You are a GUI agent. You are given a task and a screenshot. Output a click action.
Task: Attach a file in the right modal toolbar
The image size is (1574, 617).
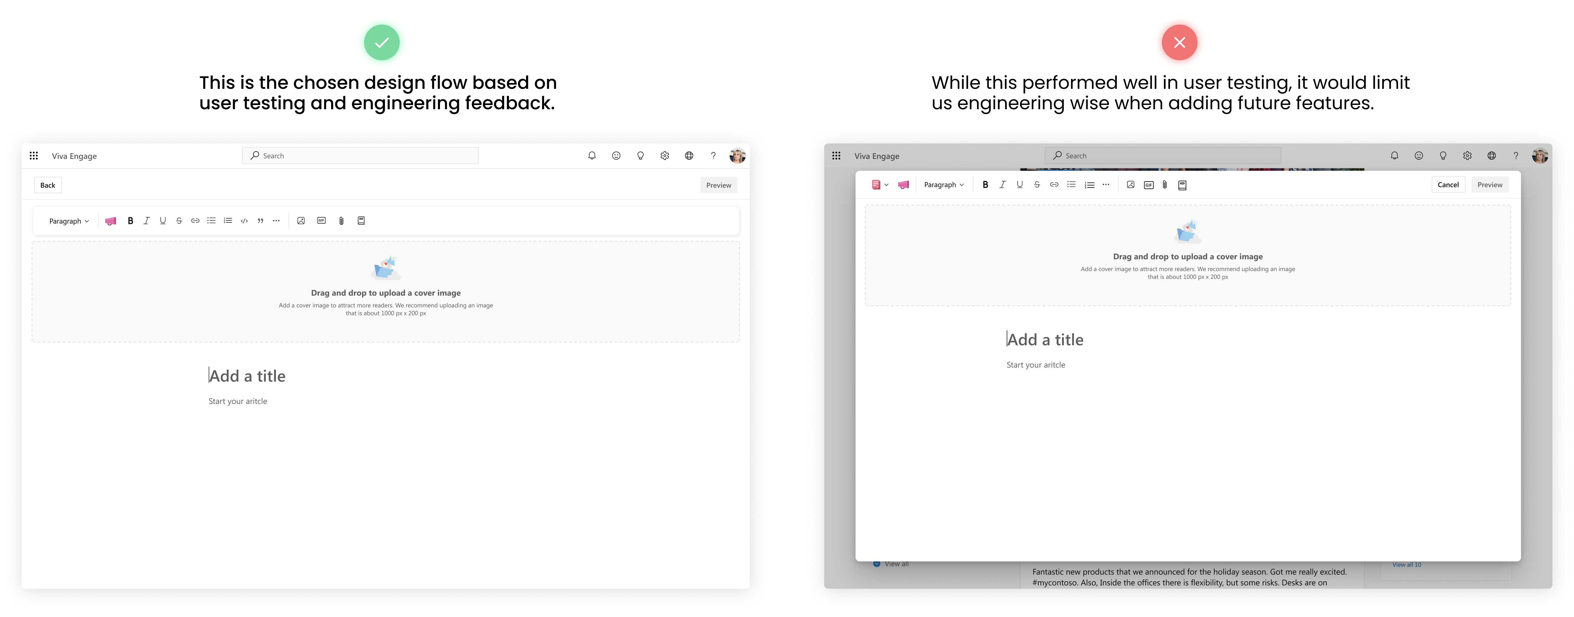pyautogui.click(x=1165, y=185)
